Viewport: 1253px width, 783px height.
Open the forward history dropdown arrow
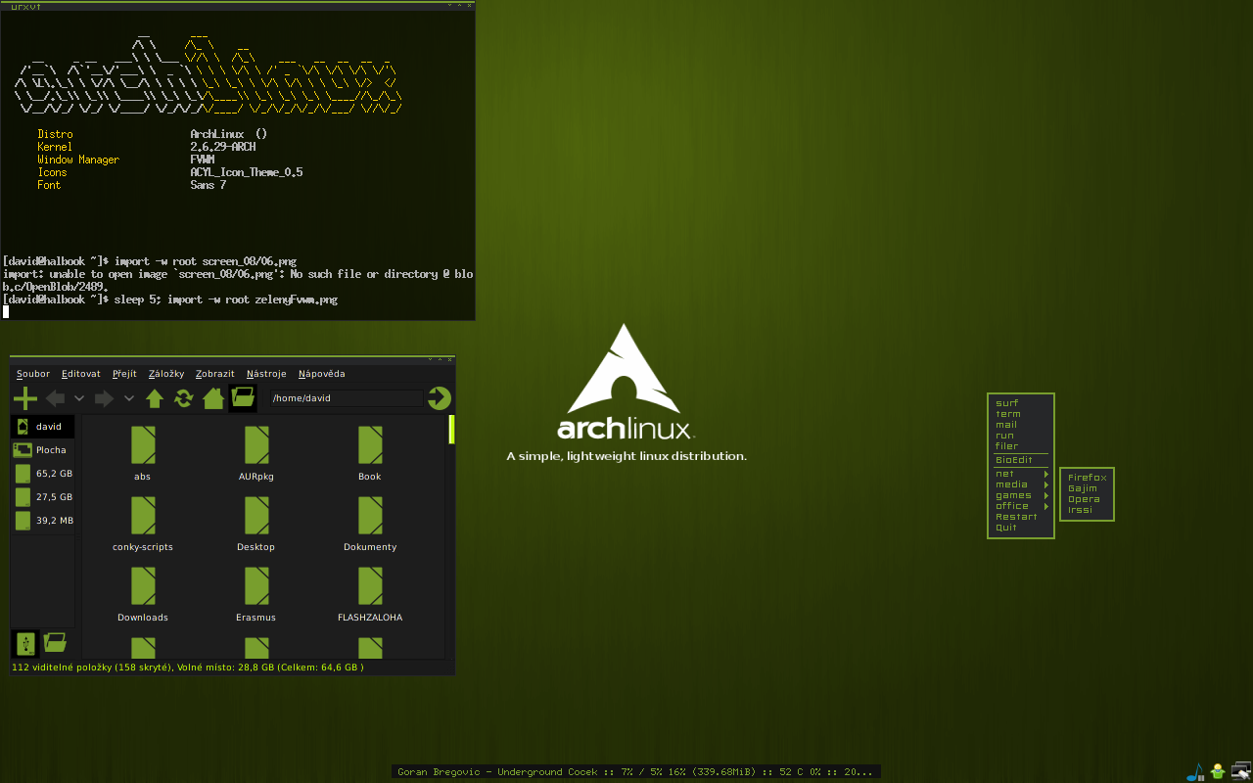[x=129, y=398]
